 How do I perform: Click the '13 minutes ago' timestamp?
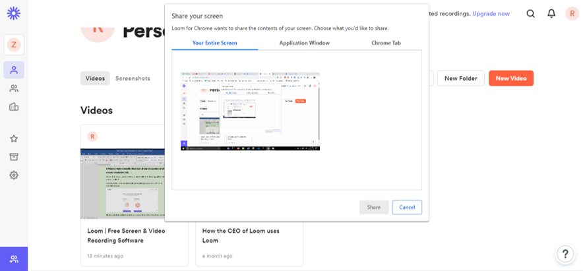pyautogui.click(x=106, y=256)
